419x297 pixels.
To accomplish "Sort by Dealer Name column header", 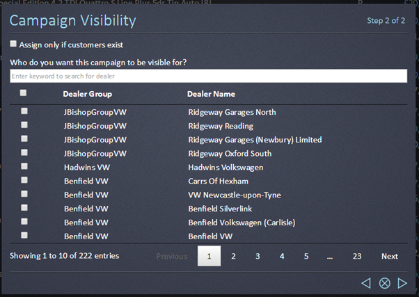I will (x=211, y=94).
